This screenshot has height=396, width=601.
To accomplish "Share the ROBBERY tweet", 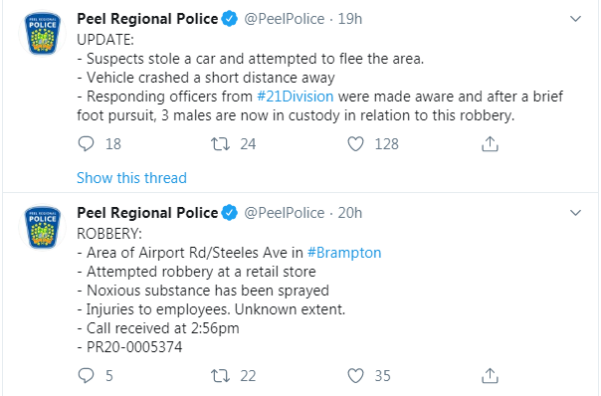I will [x=490, y=376].
